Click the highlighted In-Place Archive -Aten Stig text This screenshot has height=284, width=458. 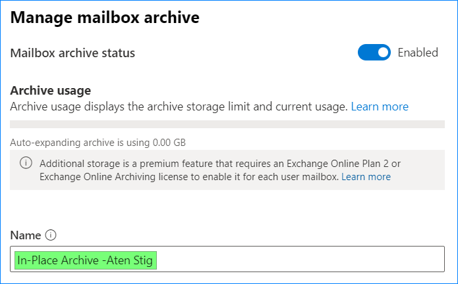pyautogui.click(x=85, y=260)
